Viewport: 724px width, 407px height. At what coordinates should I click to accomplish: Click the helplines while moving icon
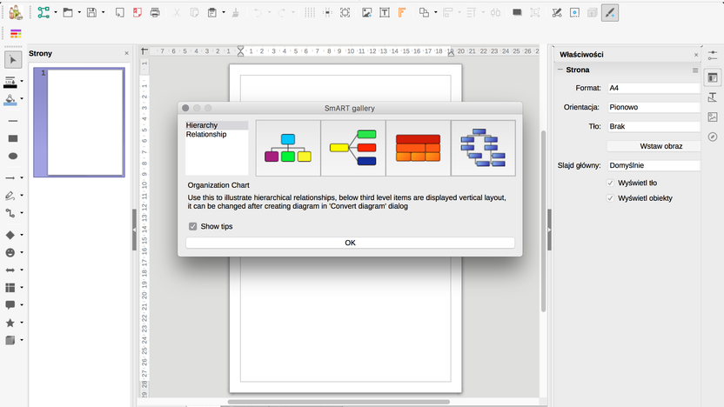click(x=327, y=12)
